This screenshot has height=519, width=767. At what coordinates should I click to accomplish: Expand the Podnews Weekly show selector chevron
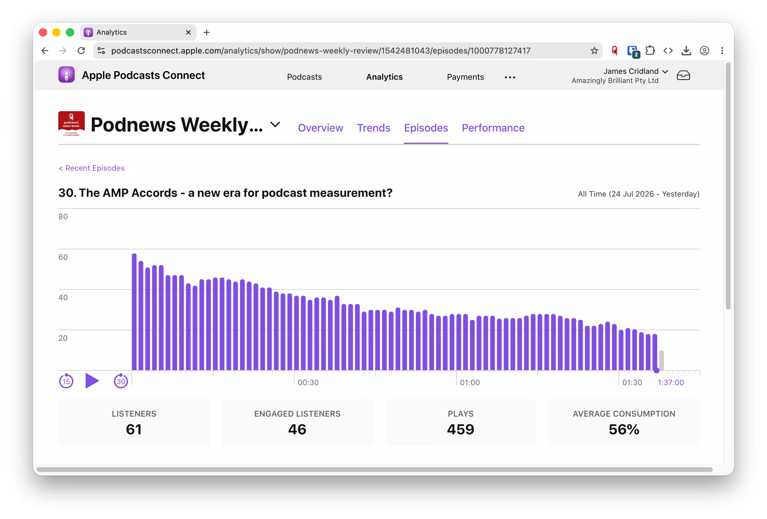coord(275,125)
